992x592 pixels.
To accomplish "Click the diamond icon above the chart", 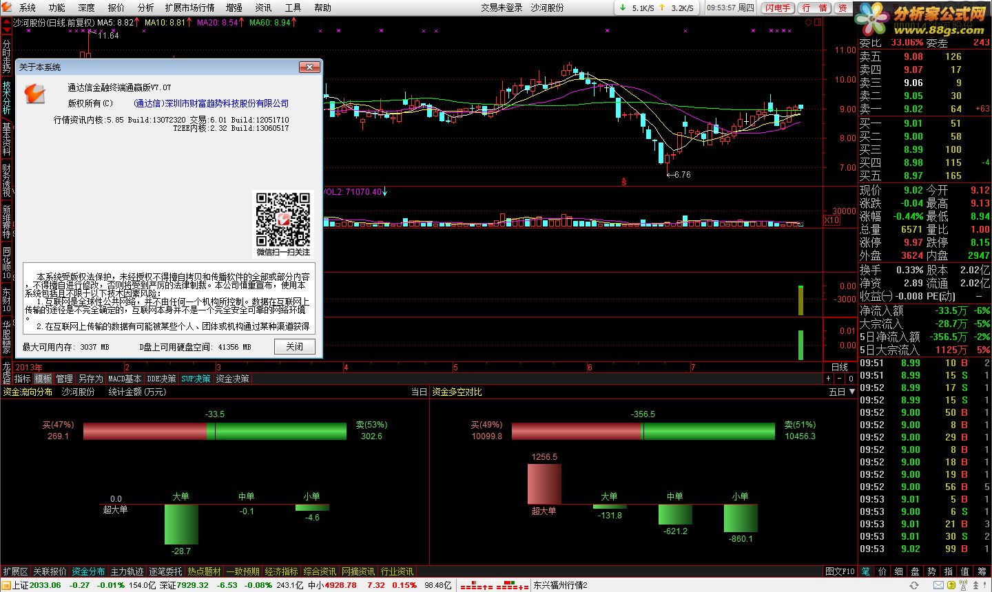I will (x=808, y=22).
